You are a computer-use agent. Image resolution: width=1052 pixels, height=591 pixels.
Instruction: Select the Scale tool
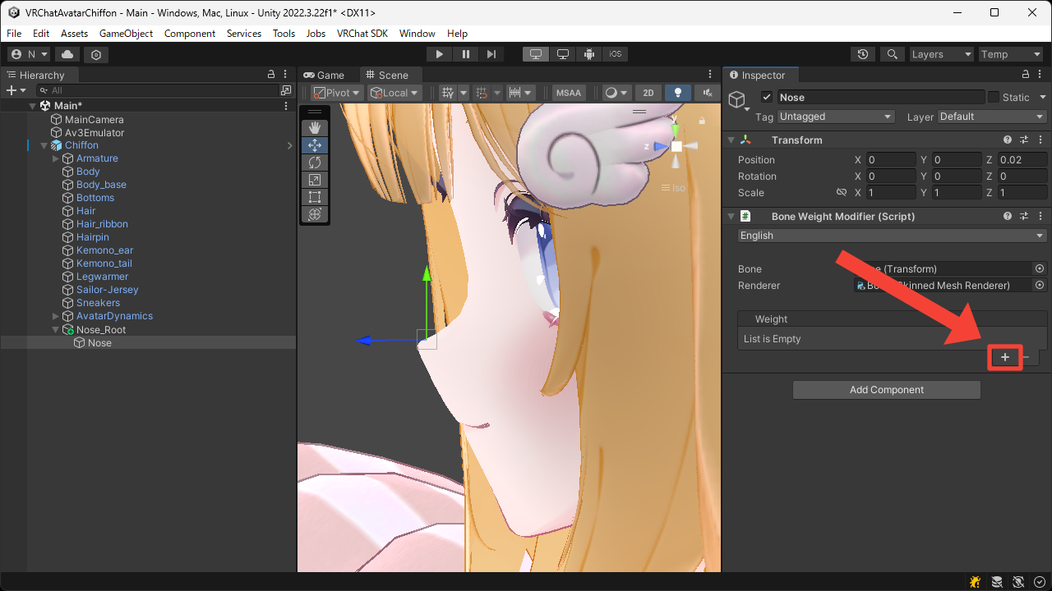tap(315, 180)
